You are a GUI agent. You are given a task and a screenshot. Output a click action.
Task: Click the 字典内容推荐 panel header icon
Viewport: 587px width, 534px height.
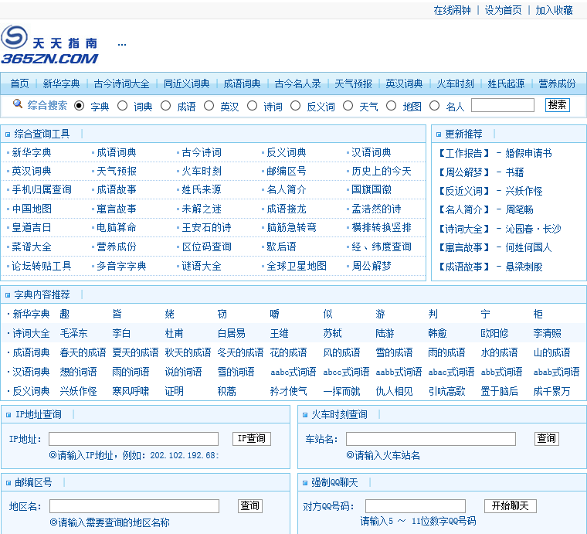tap(8, 295)
